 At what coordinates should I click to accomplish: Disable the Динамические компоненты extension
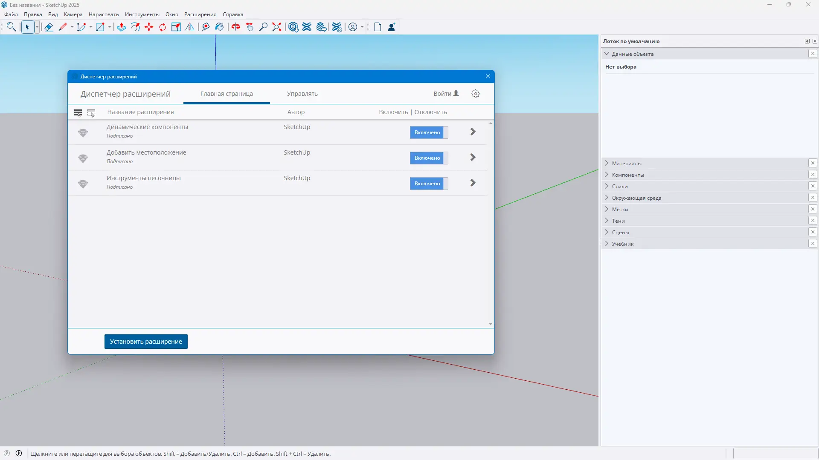click(x=429, y=132)
